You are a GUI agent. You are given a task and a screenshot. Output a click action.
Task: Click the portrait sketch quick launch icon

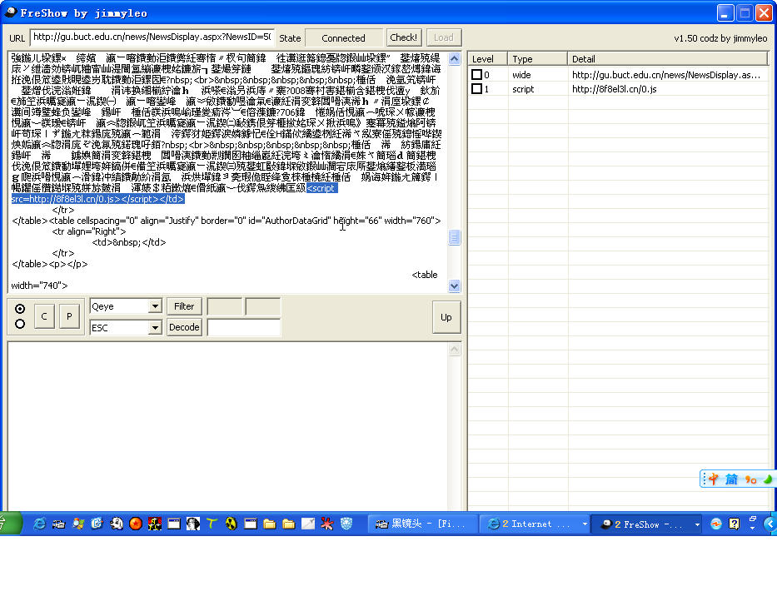(x=193, y=524)
